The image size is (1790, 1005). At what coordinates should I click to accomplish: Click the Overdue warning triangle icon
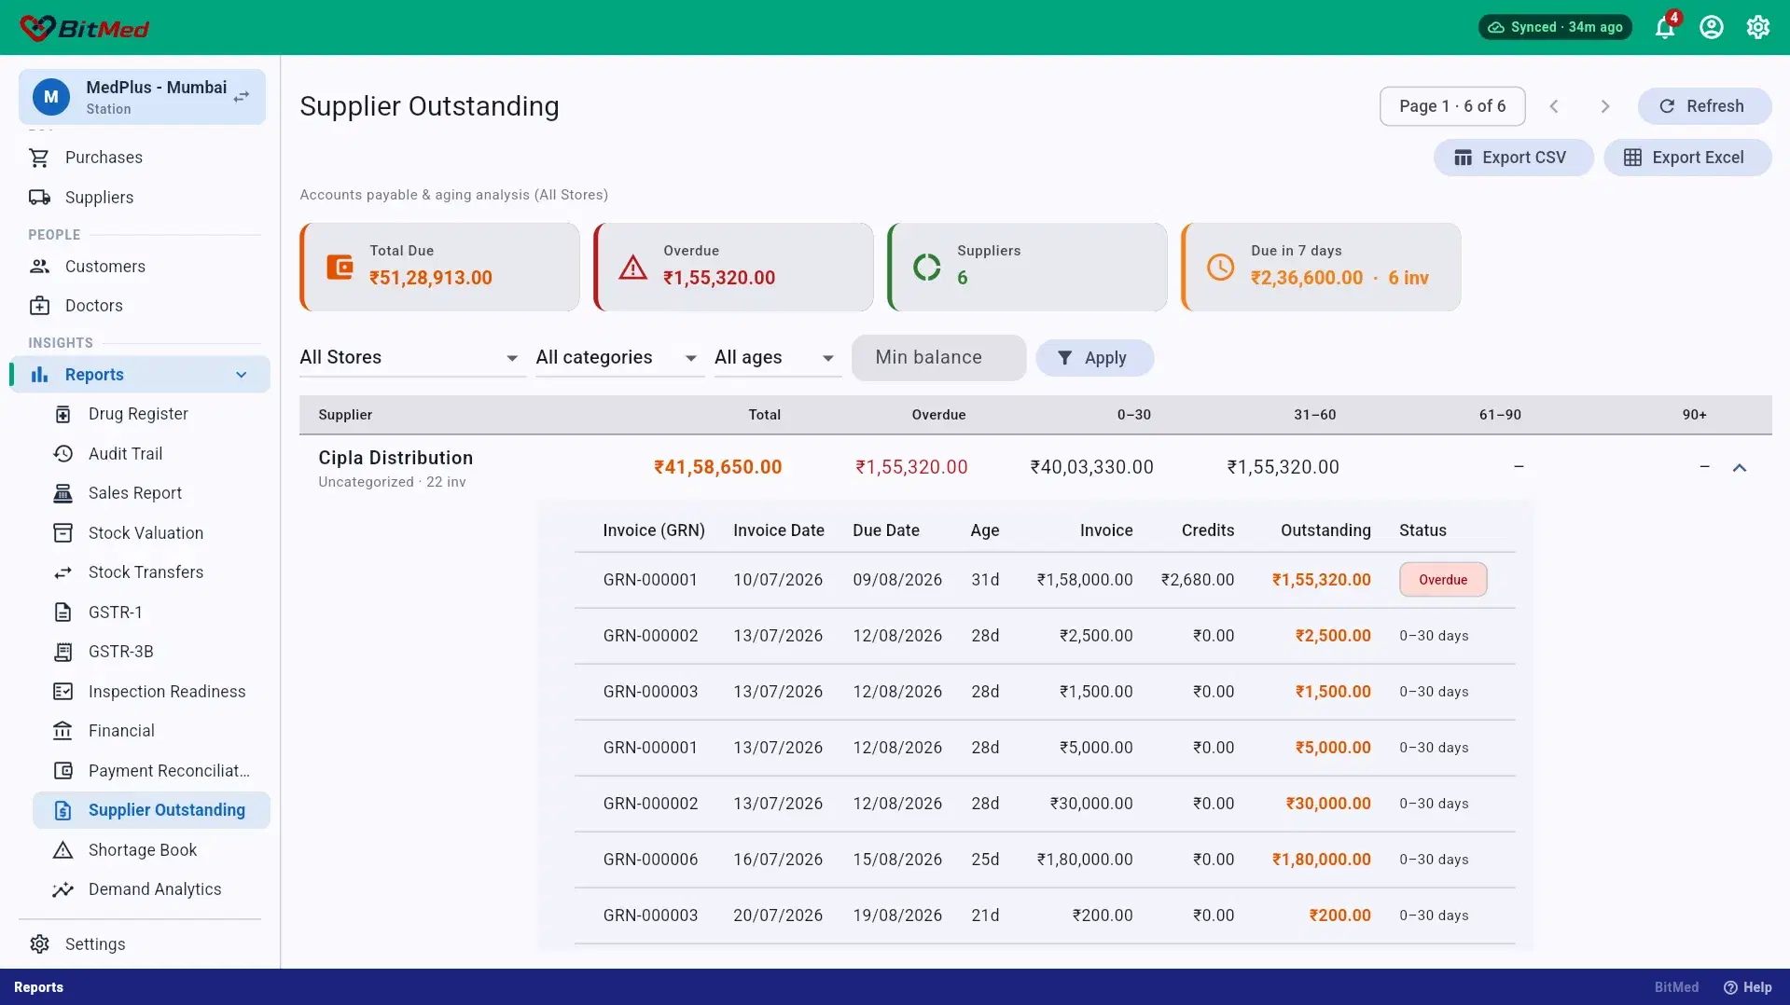pyautogui.click(x=633, y=268)
